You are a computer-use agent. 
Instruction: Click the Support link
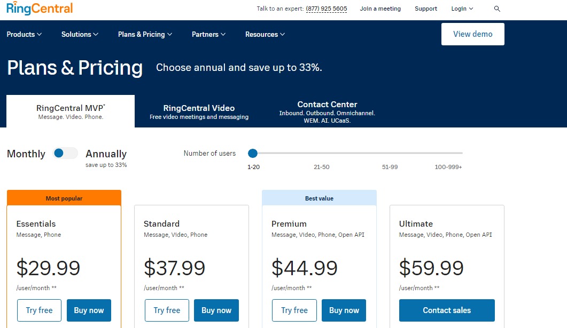(426, 9)
